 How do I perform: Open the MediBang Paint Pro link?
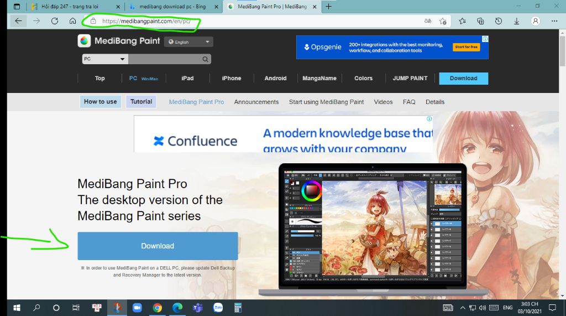[x=196, y=102]
